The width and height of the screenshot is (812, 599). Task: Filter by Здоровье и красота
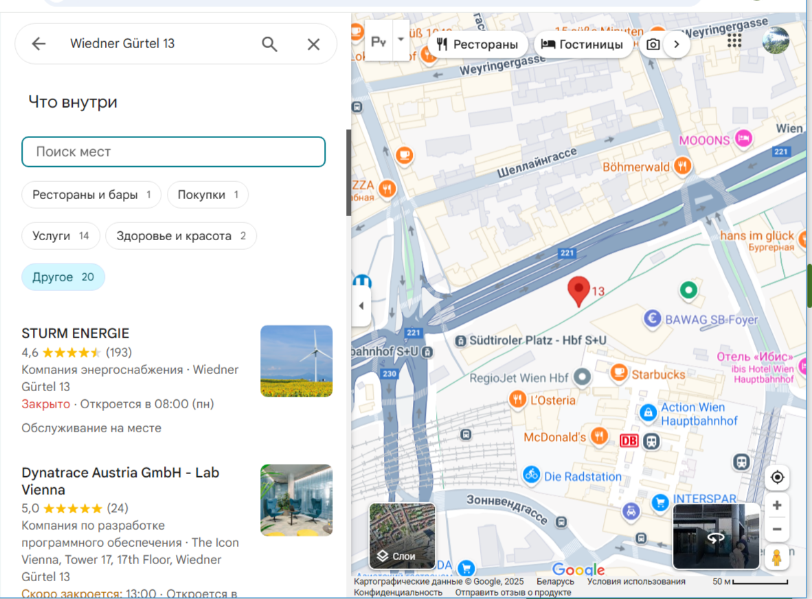point(181,236)
